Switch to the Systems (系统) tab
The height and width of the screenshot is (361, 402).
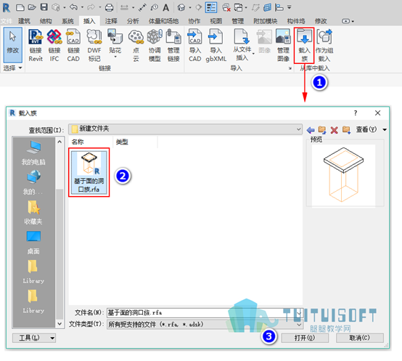(67, 21)
